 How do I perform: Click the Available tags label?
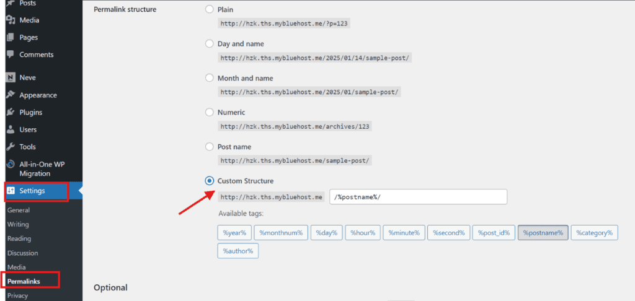(241, 213)
